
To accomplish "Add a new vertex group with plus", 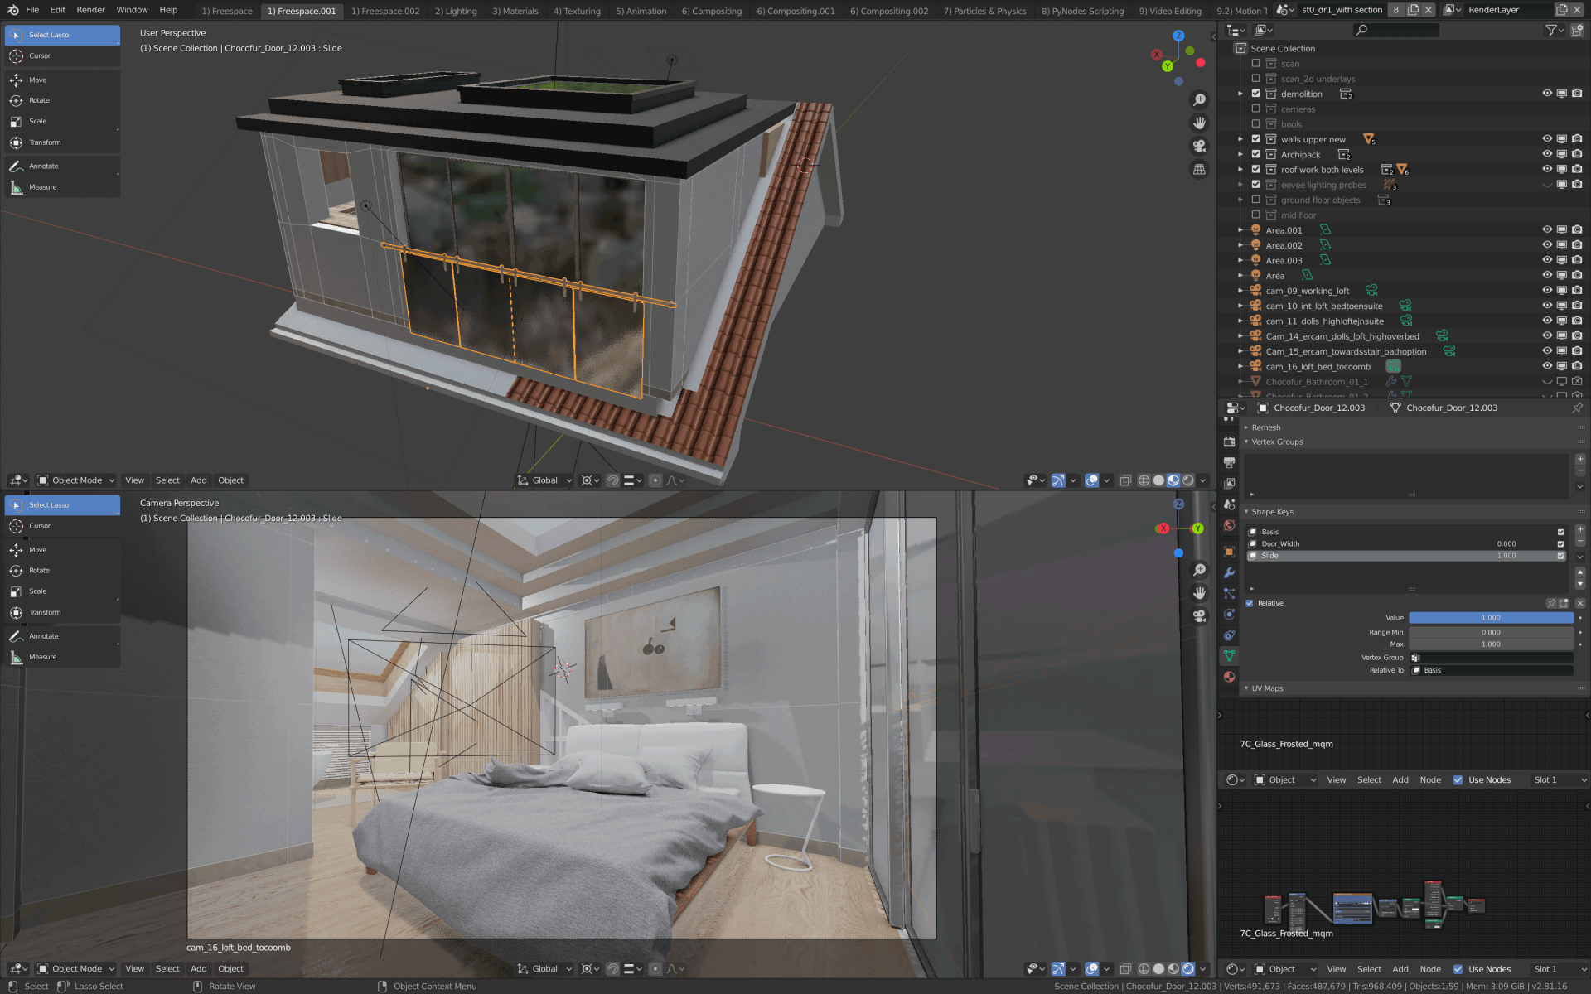I will coord(1580,459).
